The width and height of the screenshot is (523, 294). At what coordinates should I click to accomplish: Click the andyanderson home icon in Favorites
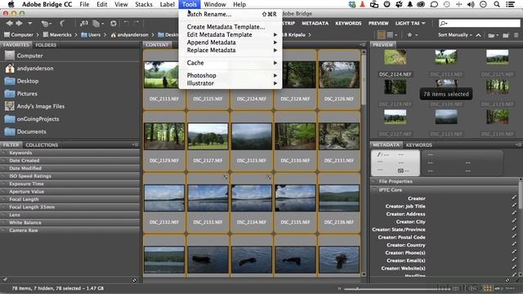pos(10,69)
